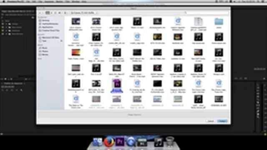267x150 pixels.
Task: Select the blue folder in the file grid
Action: (x=219, y=22)
